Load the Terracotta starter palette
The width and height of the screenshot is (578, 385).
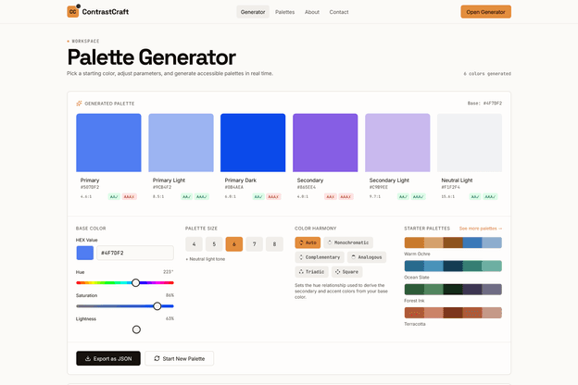coord(453,313)
